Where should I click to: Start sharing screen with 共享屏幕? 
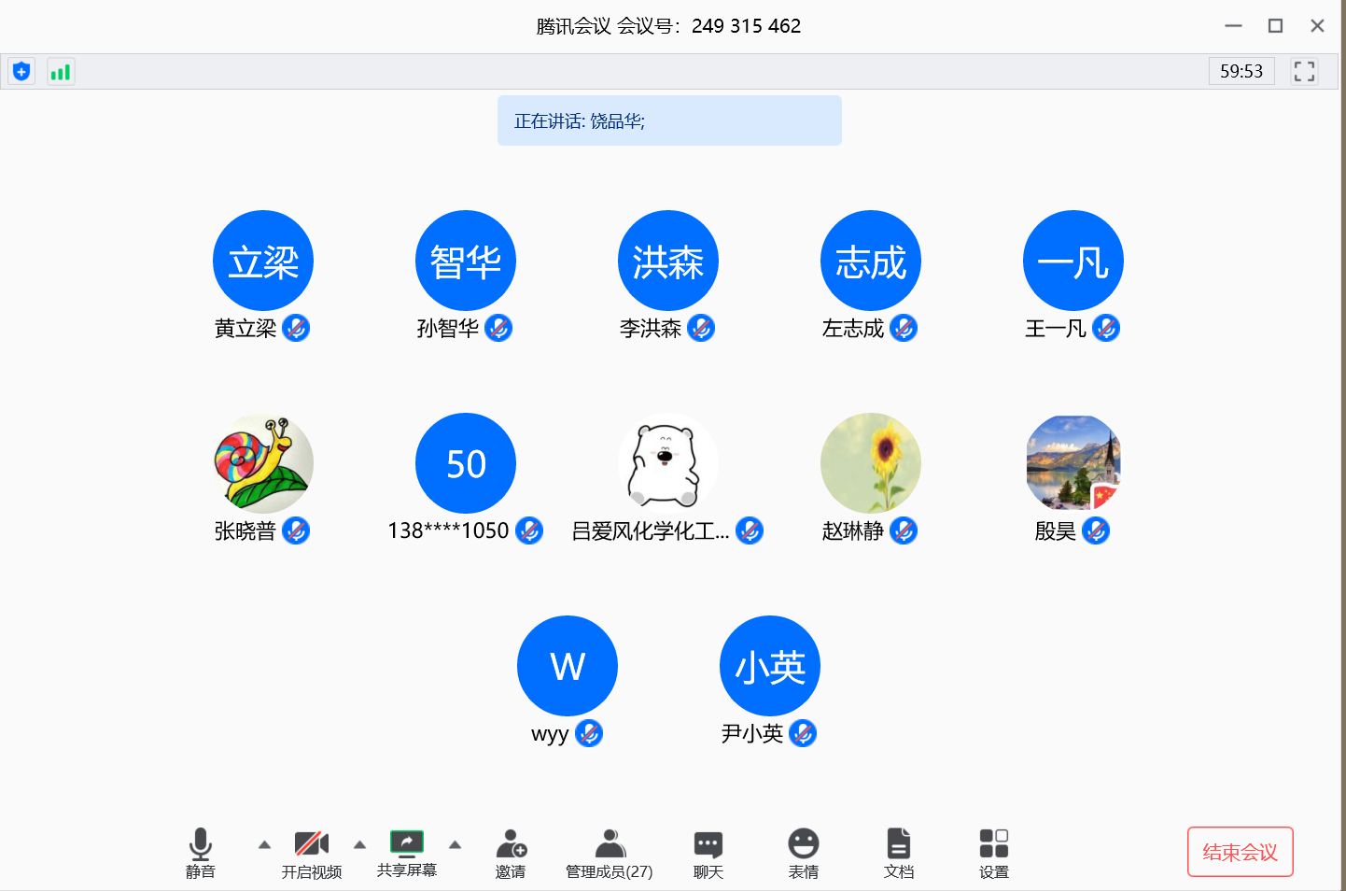click(407, 853)
